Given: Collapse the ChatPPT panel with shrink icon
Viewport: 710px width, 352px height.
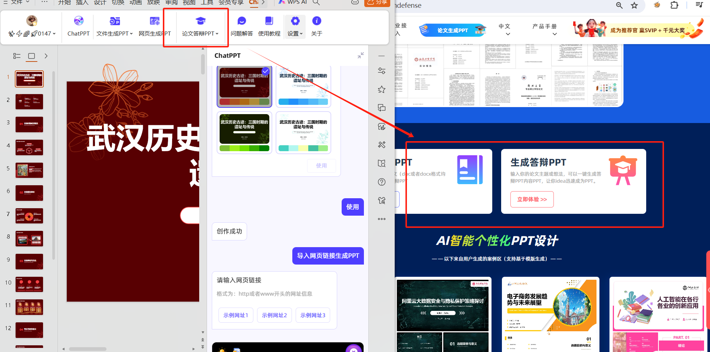Looking at the screenshot, I should coord(361,55).
